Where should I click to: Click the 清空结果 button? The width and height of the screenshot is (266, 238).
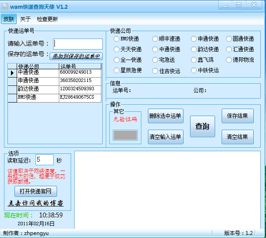pyautogui.click(x=237, y=137)
